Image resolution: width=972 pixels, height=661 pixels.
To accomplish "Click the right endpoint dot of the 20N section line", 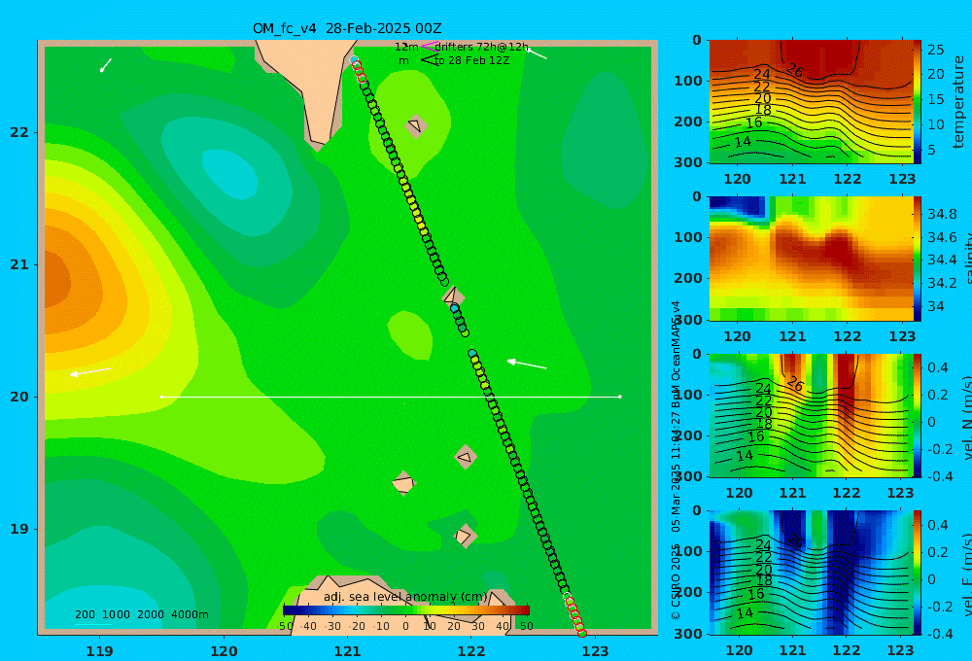I will (x=620, y=397).
